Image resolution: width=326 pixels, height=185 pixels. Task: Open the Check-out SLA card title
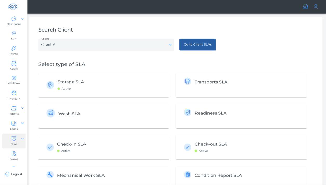coord(211,144)
